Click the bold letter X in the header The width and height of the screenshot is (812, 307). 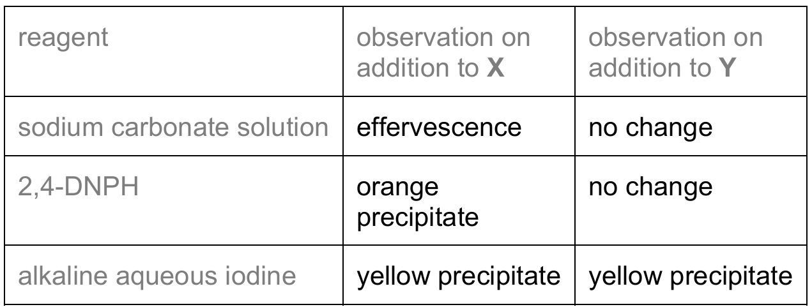tap(495, 68)
